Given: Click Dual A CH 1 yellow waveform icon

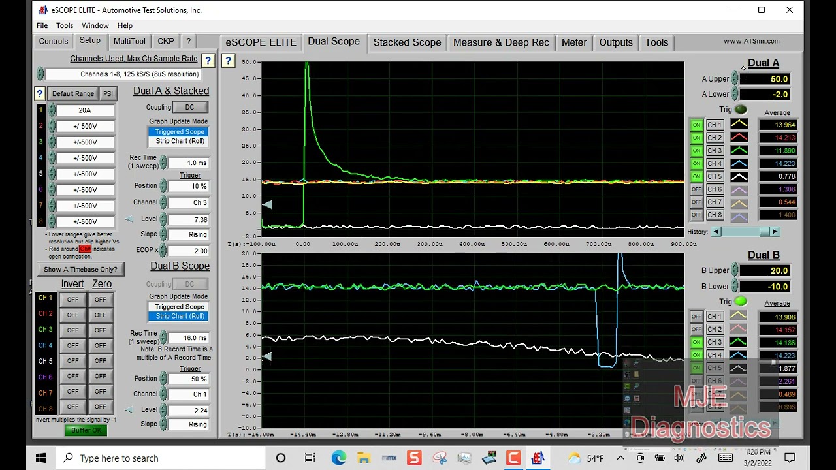Looking at the screenshot, I should 739,125.
